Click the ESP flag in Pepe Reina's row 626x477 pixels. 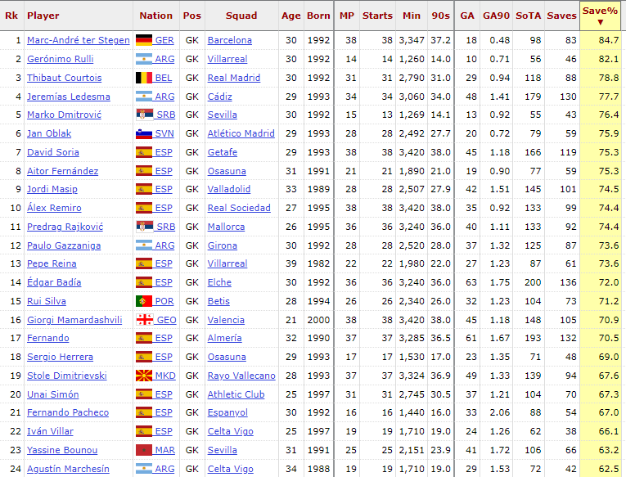144,263
